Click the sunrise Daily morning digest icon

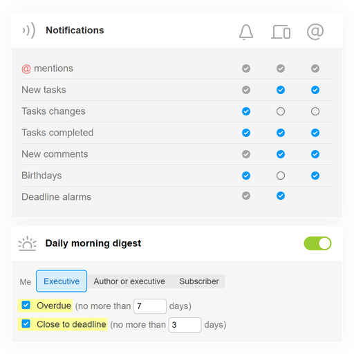[27, 243]
